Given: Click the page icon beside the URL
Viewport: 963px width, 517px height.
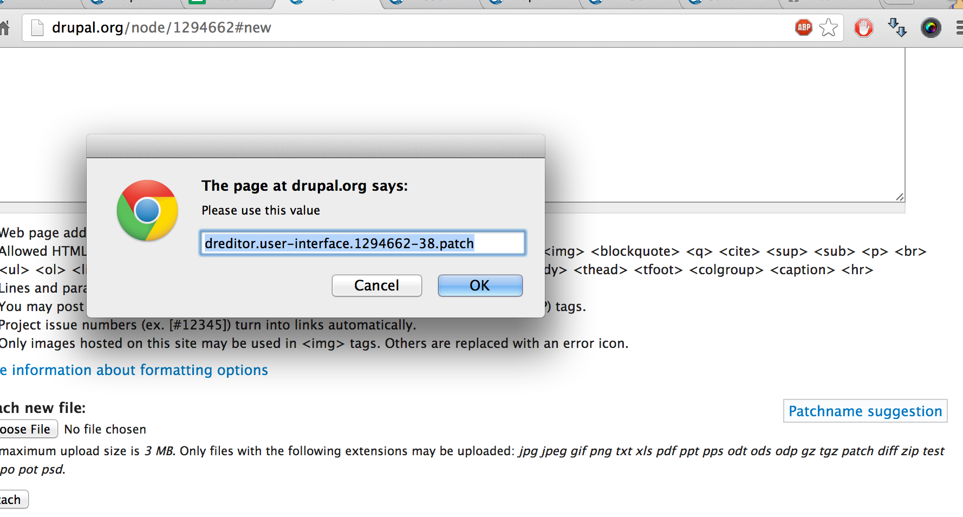Looking at the screenshot, I should click(37, 28).
